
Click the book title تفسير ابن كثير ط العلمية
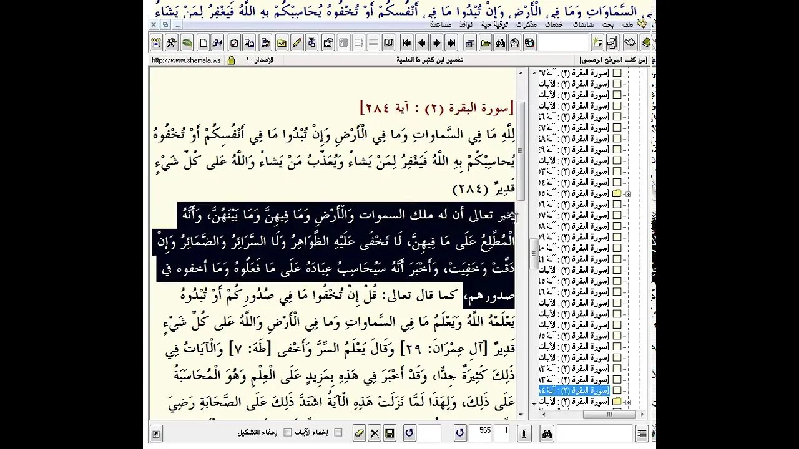click(x=429, y=60)
